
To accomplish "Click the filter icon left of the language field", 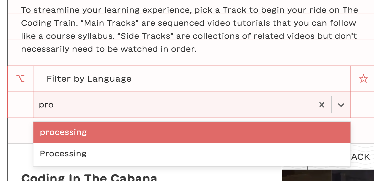I will coord(20,79).
